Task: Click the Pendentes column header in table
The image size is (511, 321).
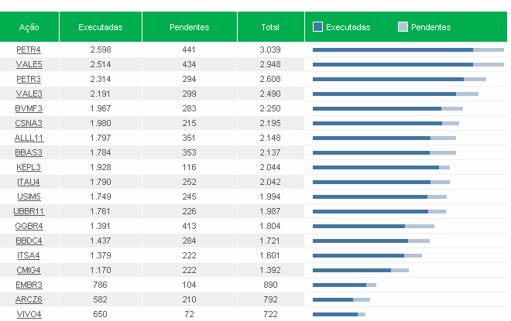Action: click(x=190, y=27)
